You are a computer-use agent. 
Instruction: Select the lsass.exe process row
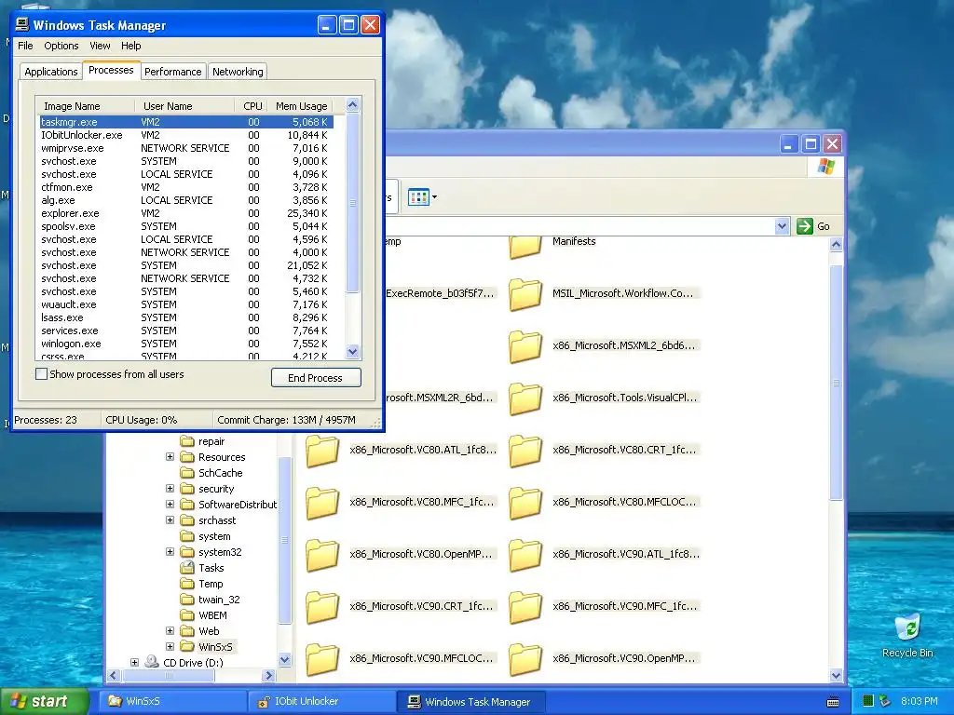[185, 317]
